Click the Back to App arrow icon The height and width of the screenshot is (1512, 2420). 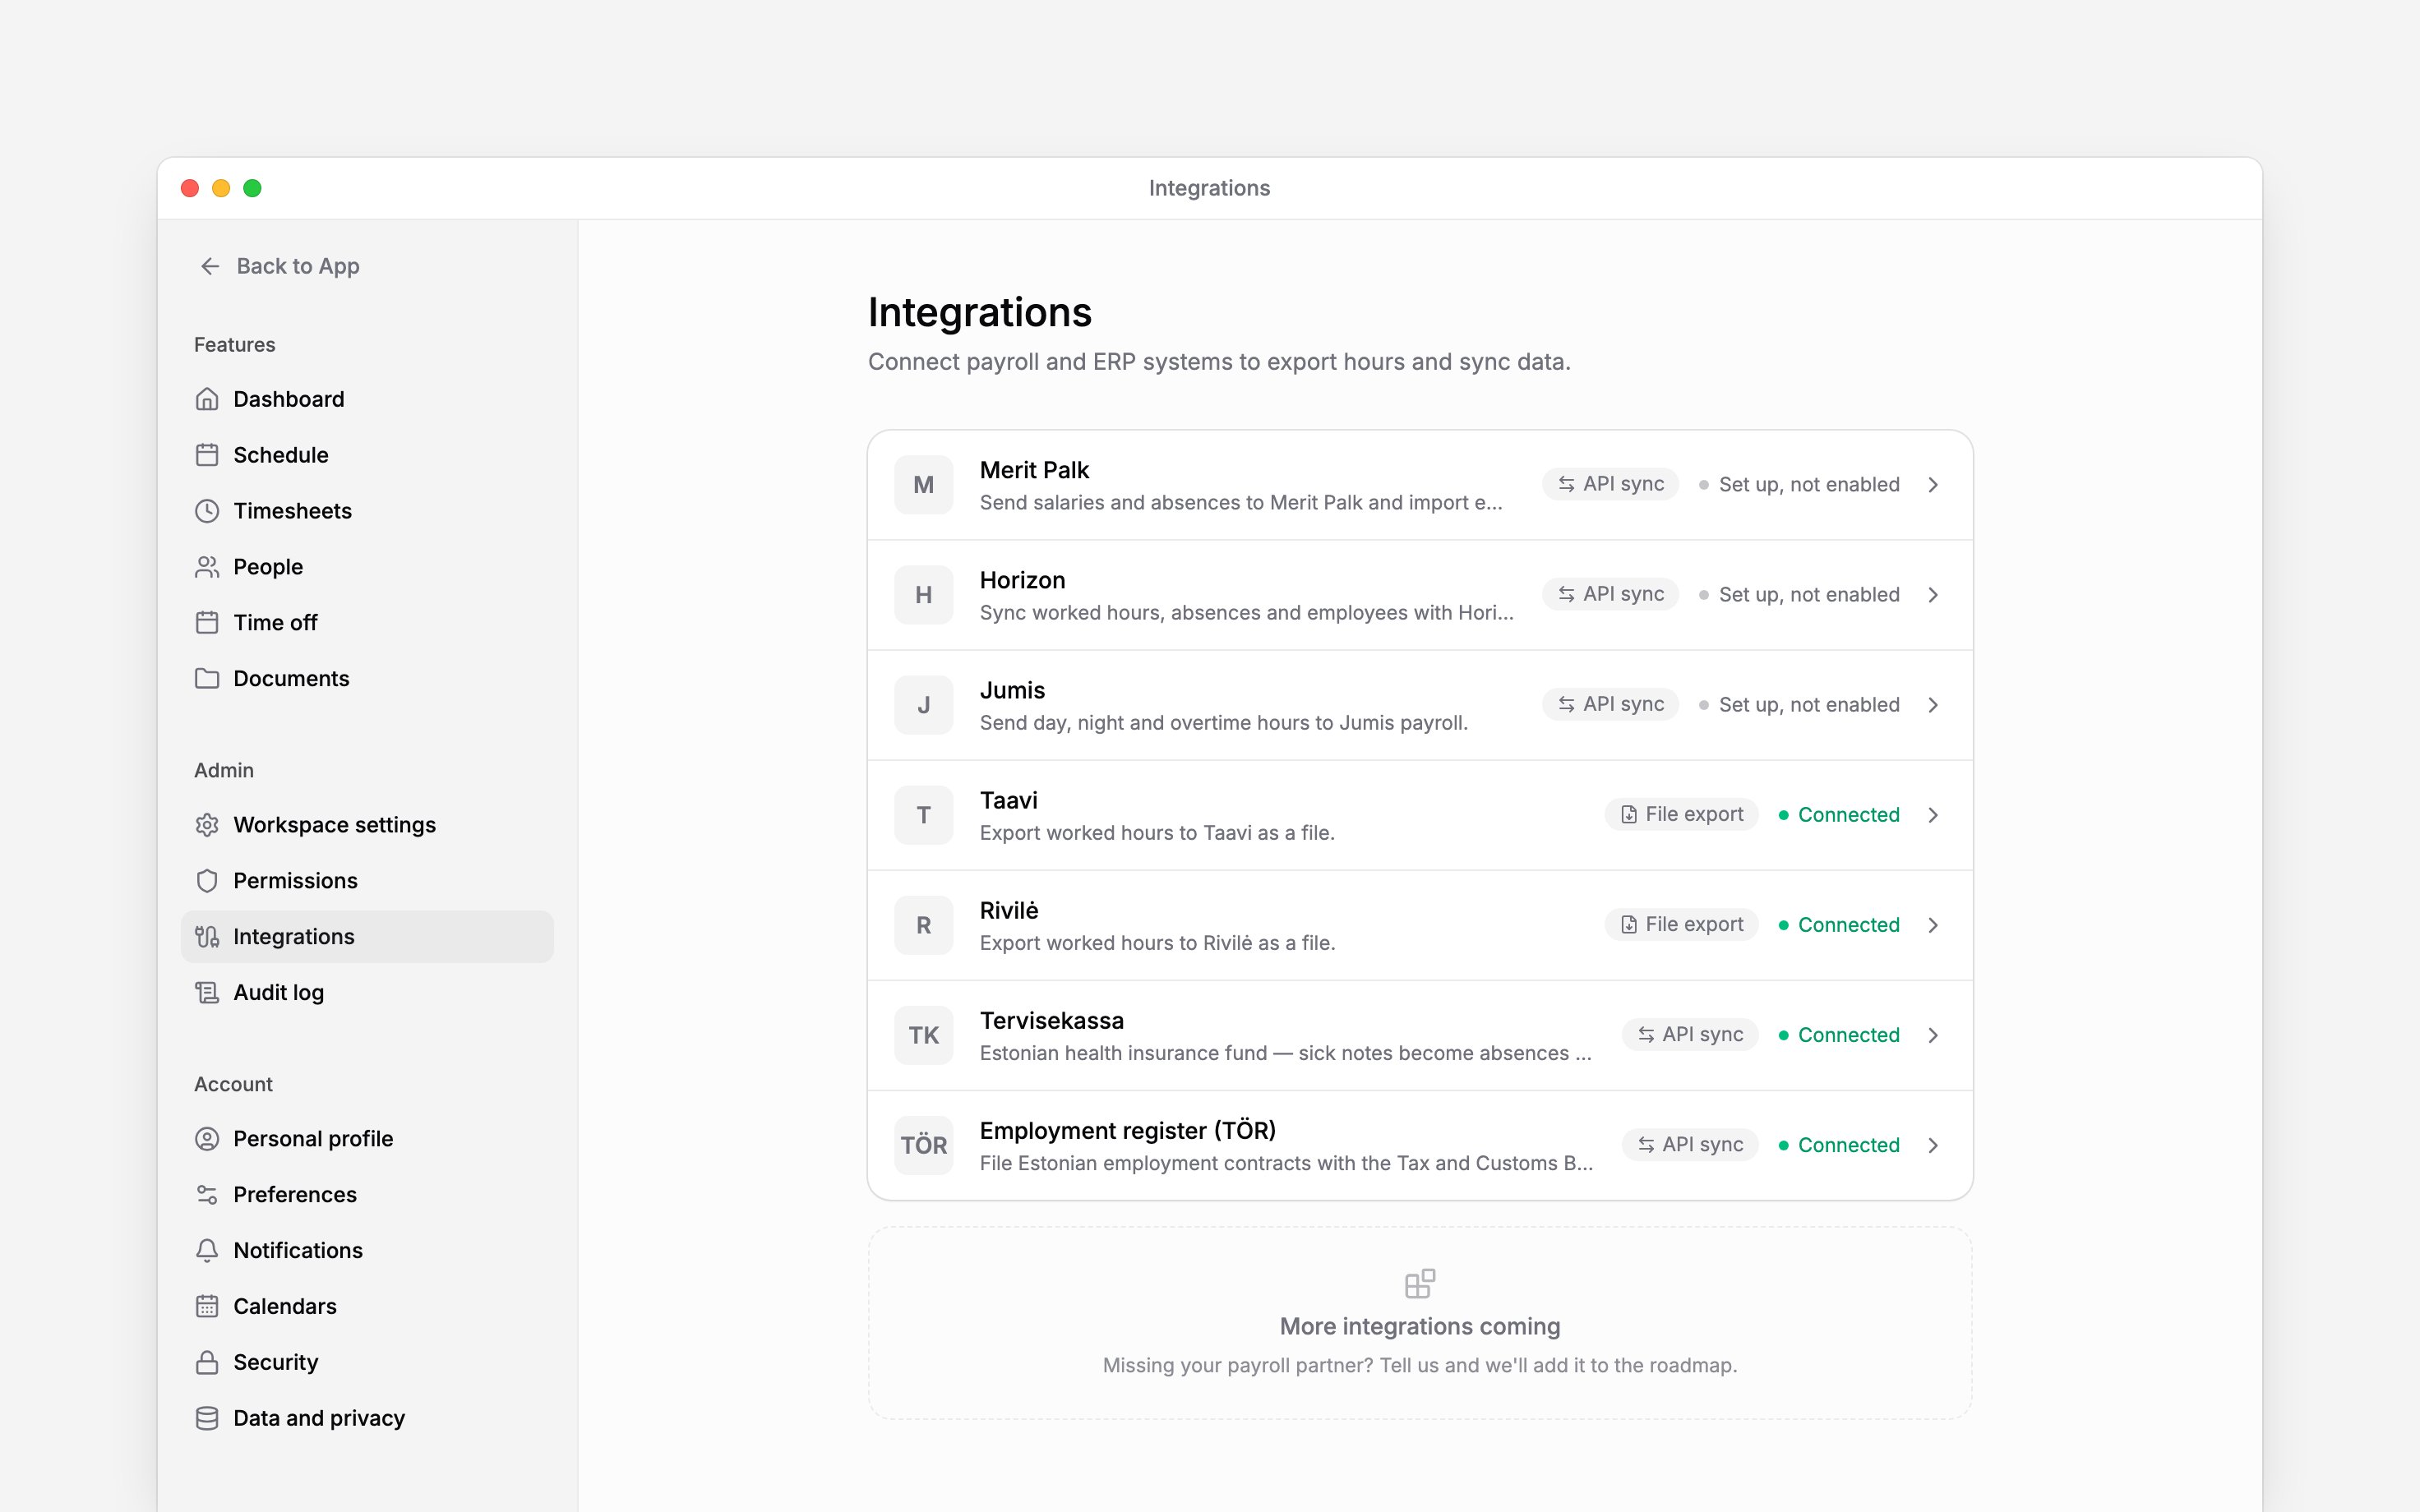[210, 266]
